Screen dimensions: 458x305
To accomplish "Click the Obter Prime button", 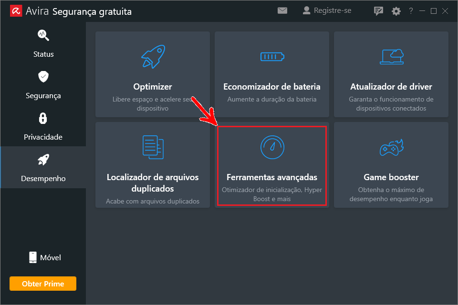I will pos(43,284).
